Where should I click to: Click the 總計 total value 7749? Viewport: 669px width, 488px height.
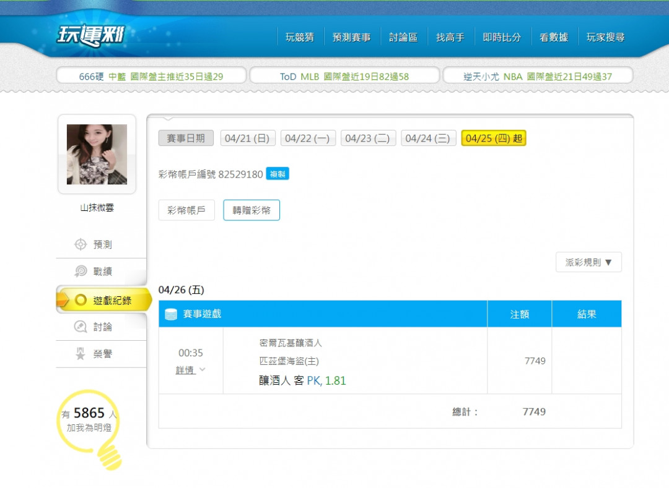pyautogui.click(x=534, y=412)
